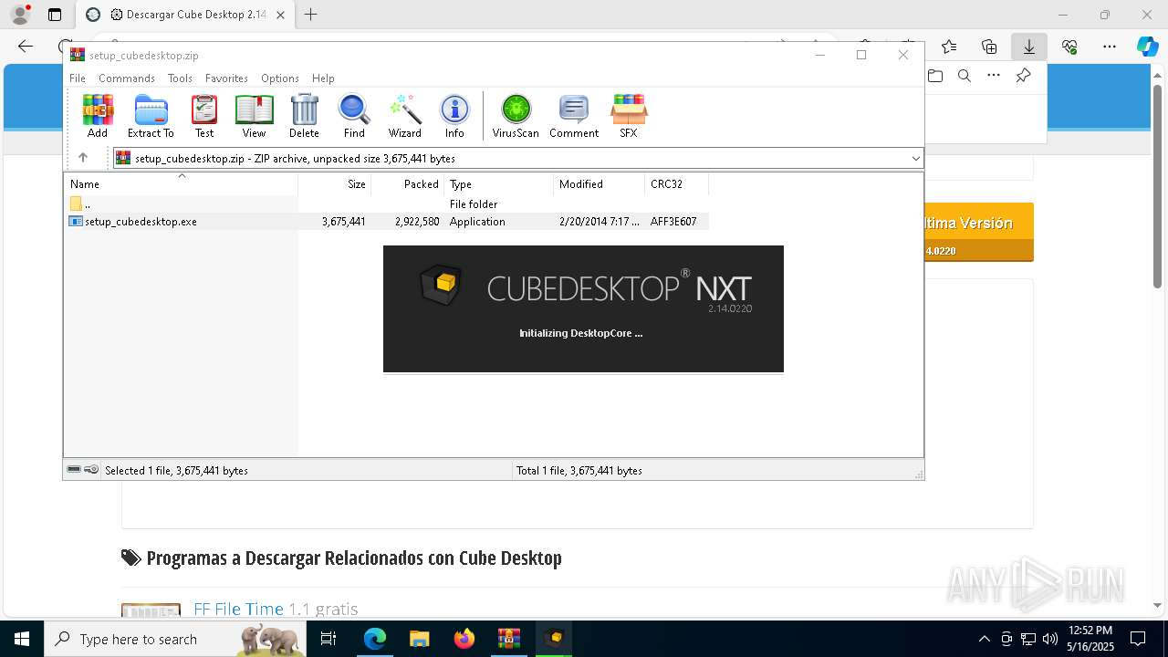Viewport: 1168px width, 657px height.
Task: Open Windows Start menu
Action: [x=21, y=639]
